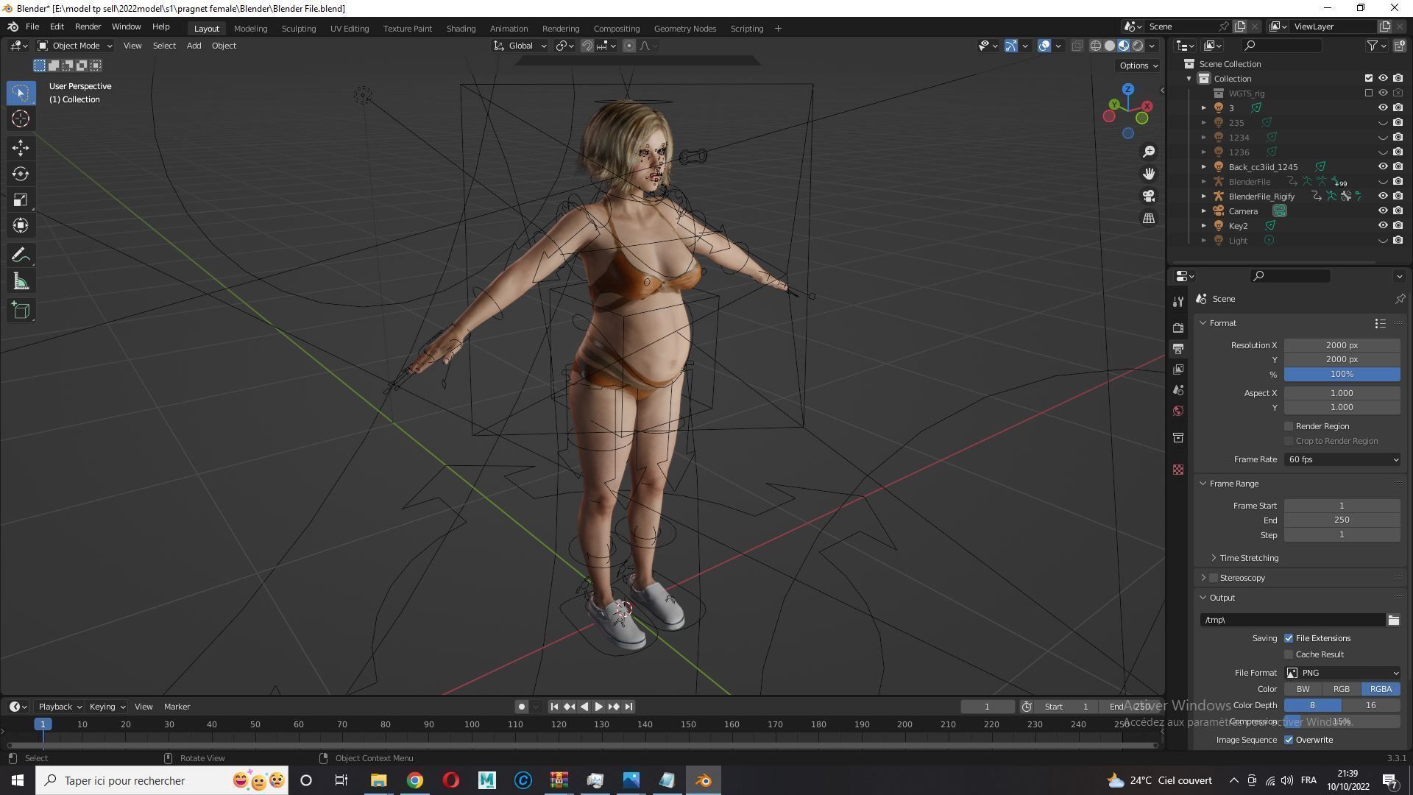Open the Render properties tab

[x=1178, y=328]
